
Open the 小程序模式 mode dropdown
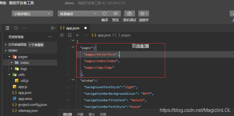tap(32, 14)
